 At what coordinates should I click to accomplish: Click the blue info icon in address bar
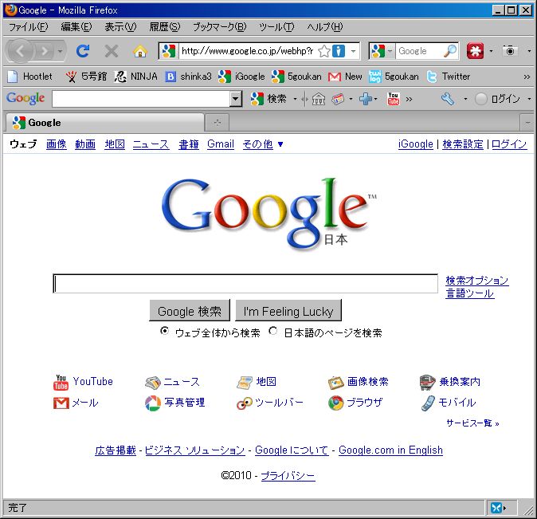[x=339, y=51]
